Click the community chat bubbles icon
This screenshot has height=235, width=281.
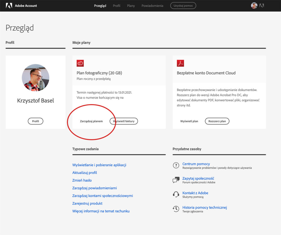pyautogui.click(x=176, y=180)
